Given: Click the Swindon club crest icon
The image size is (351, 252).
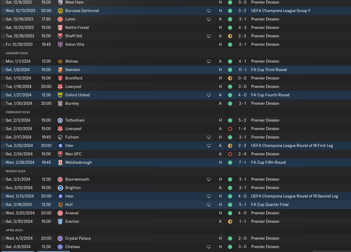Looking at the screenshot, I should point(60,70).
